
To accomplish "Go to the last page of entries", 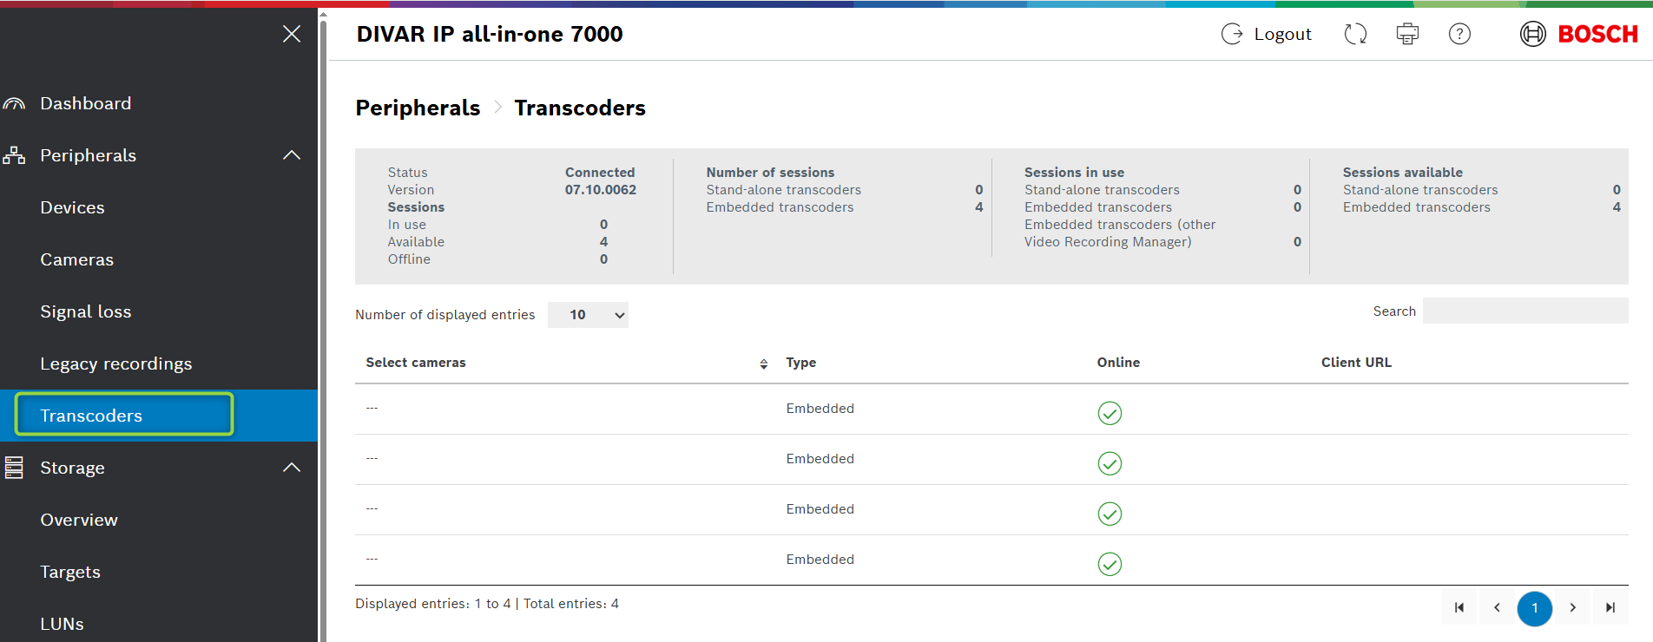I will coord(1610,607).
